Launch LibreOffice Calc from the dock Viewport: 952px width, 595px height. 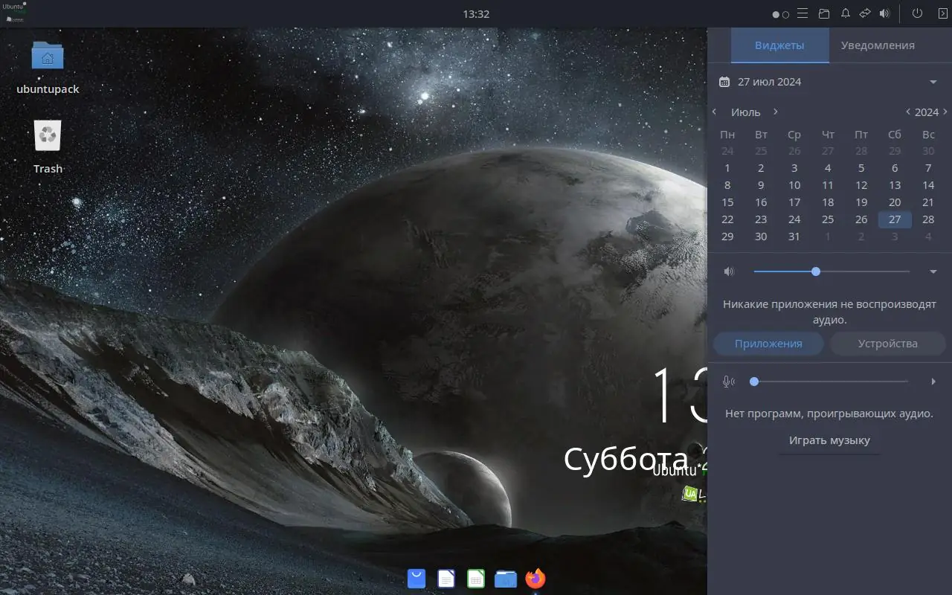(x=476, y=578)
